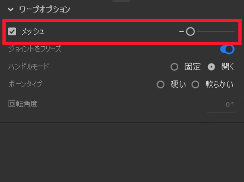Click the ボーンタイプ label
This screenshot has height=182, width=244.
click(25, 85)
